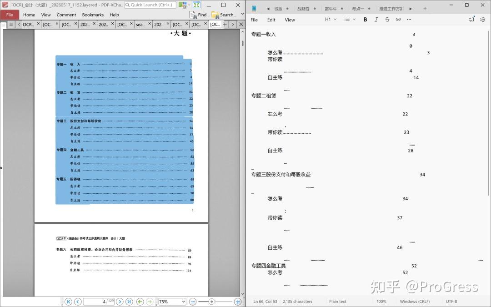Click '专题三股份支付和每股收益' line in Notepad
491x307 pixels.
[x=281, y=175]
